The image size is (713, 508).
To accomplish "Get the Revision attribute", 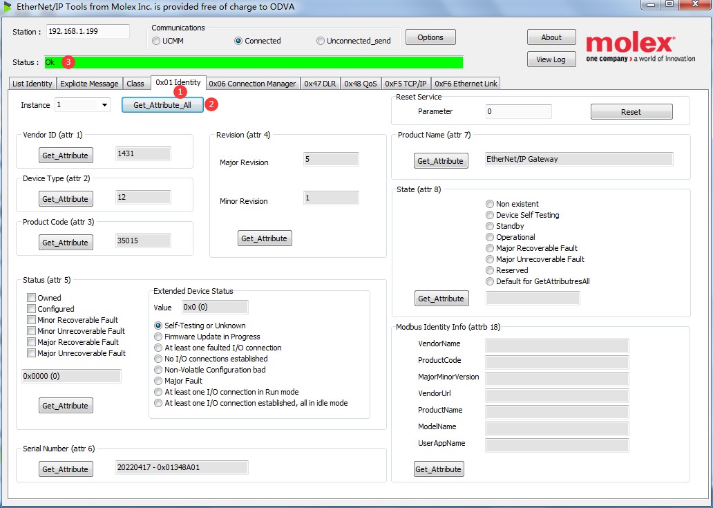I will (x=264, y=238).
